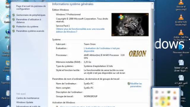The image size is (190, 107).
Task: Click Obtenir plus de fonctionnalités link
Action: [80, 30]
